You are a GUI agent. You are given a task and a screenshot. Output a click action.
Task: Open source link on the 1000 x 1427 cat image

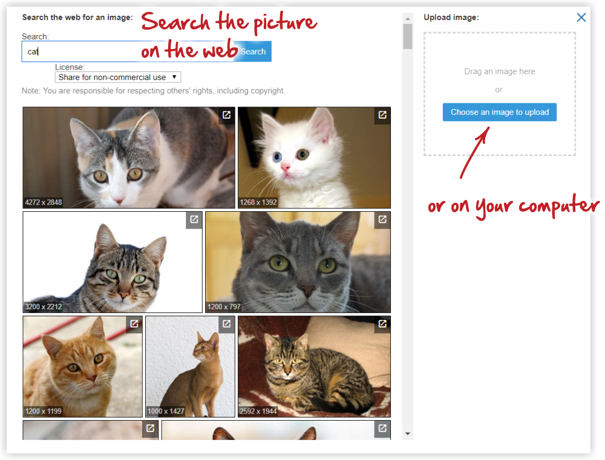click(226, 324)
